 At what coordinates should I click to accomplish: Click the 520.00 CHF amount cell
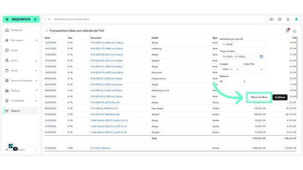(x=260, y=114)
